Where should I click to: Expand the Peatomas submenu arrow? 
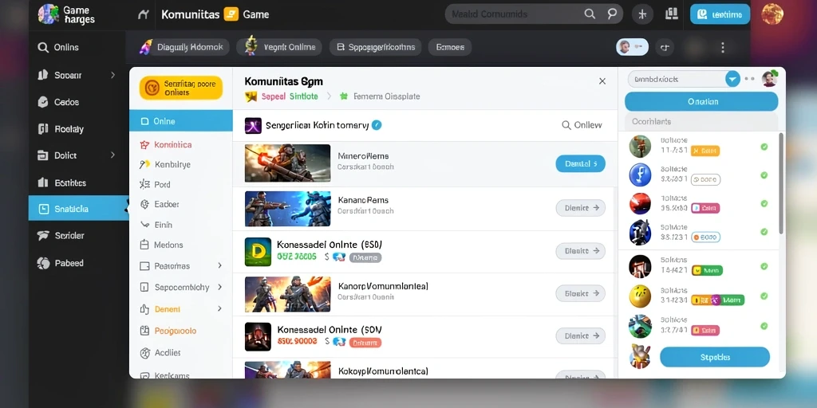pyautogui.click(x=220, y=265)
